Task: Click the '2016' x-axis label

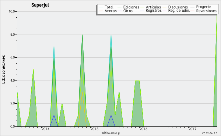Action: [144, 129]
